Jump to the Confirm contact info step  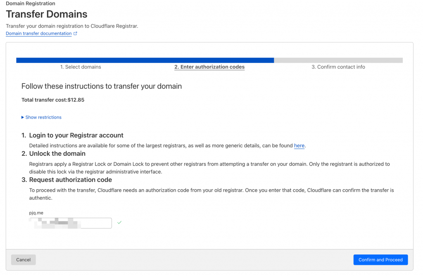pyautogui.click(x=338, y=67)
